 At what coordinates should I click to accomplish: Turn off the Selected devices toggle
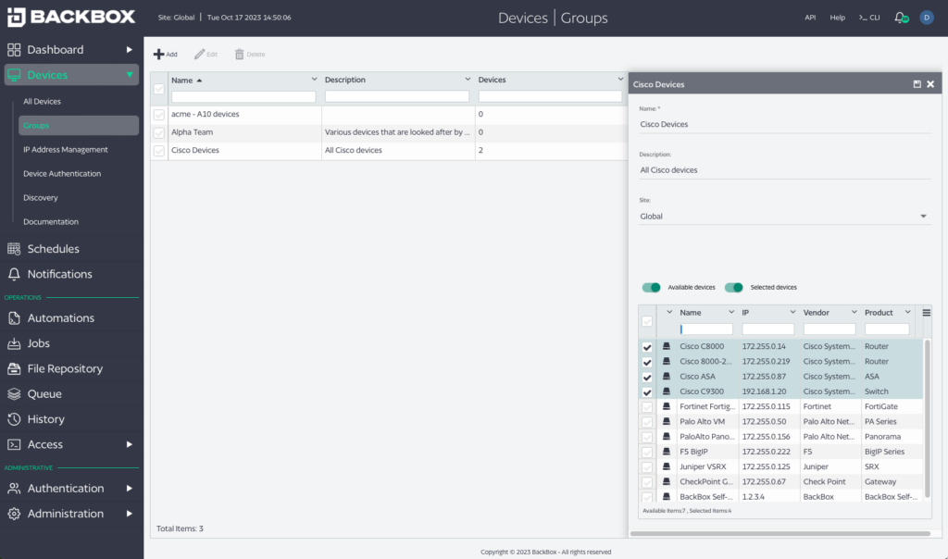point(734,288)
